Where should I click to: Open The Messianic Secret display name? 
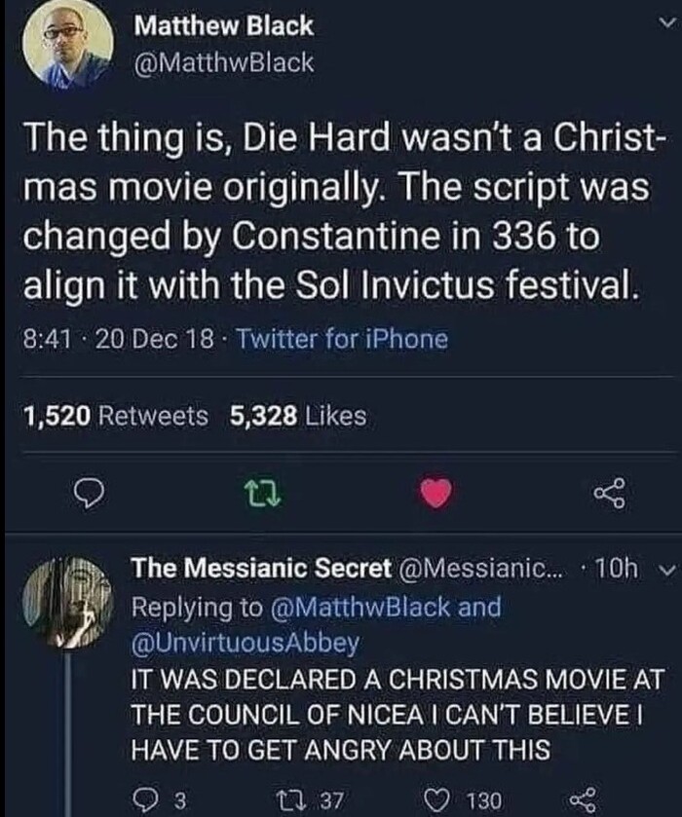tap(262, 568)
